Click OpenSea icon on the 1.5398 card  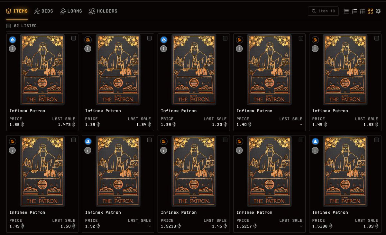click(x=315, y=141)
